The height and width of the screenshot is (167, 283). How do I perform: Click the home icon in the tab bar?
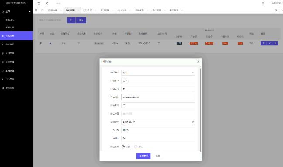click(x=42, y=10)
